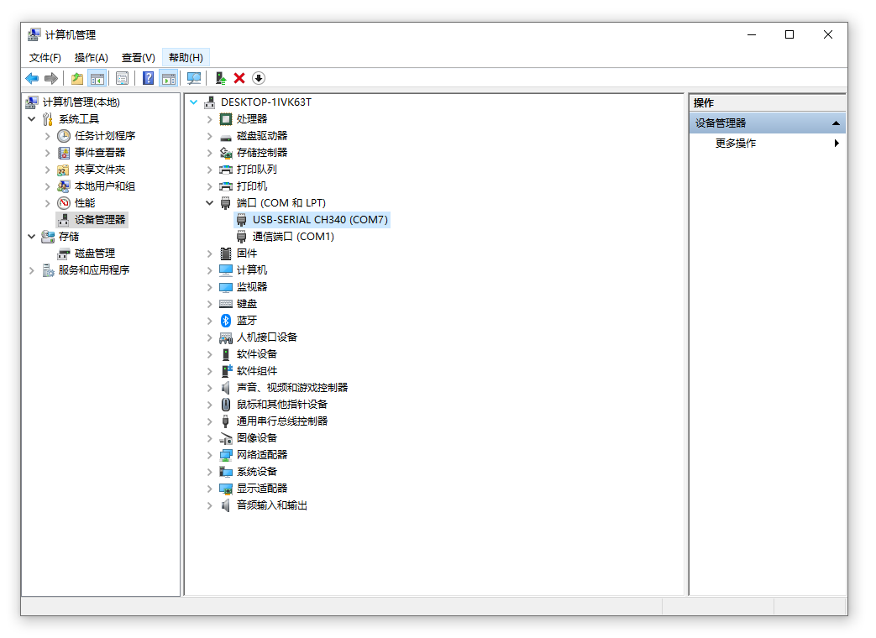Expand the 网络适配器 device category

tap(210, 455)
